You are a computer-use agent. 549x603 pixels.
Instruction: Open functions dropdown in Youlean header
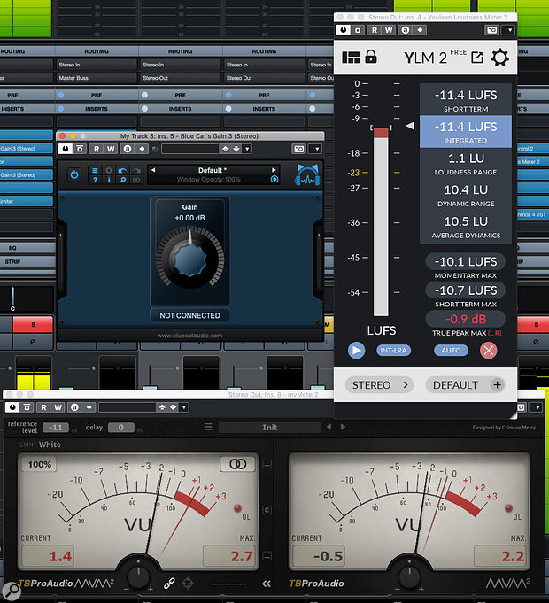pos(509,30)
